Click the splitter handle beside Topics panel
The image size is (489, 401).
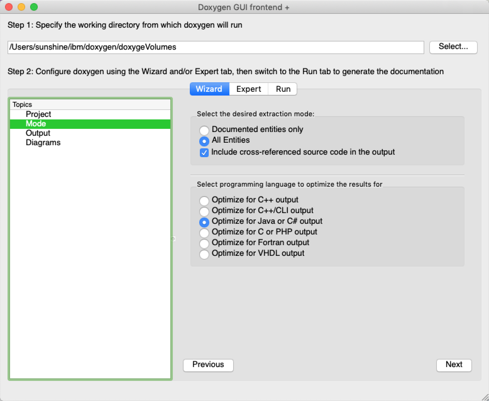[173, 239]
